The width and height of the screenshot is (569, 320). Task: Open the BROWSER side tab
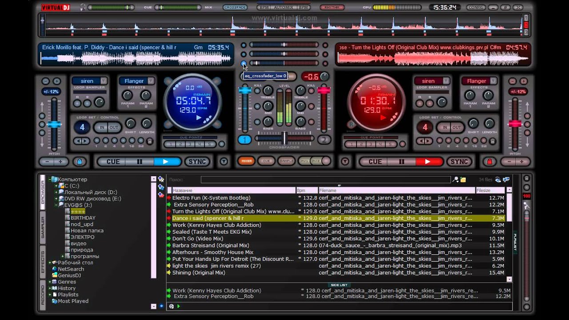(43, 192)
